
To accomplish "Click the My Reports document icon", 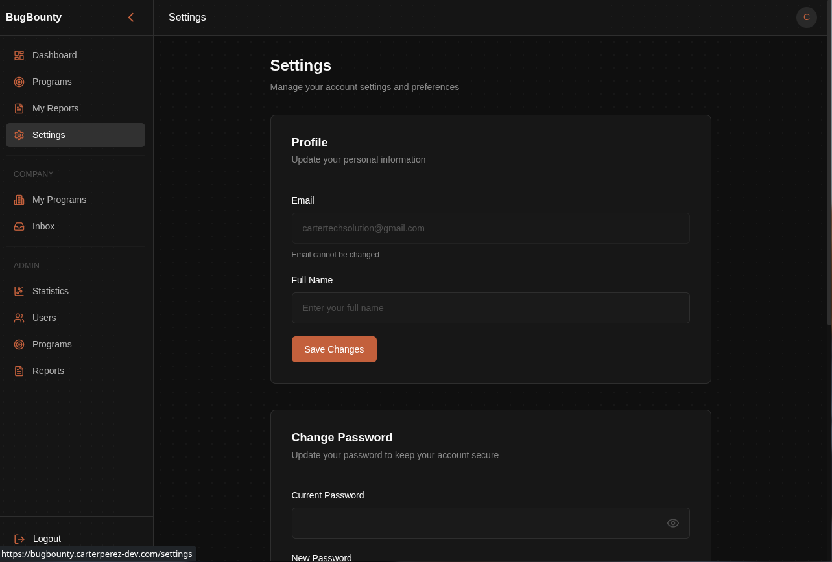I will [19, 108].
